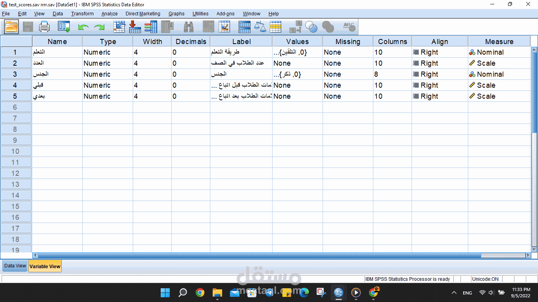Click Values cell '{0, التلقين}...' in row 1
The image size is (538, 302).
297,52
